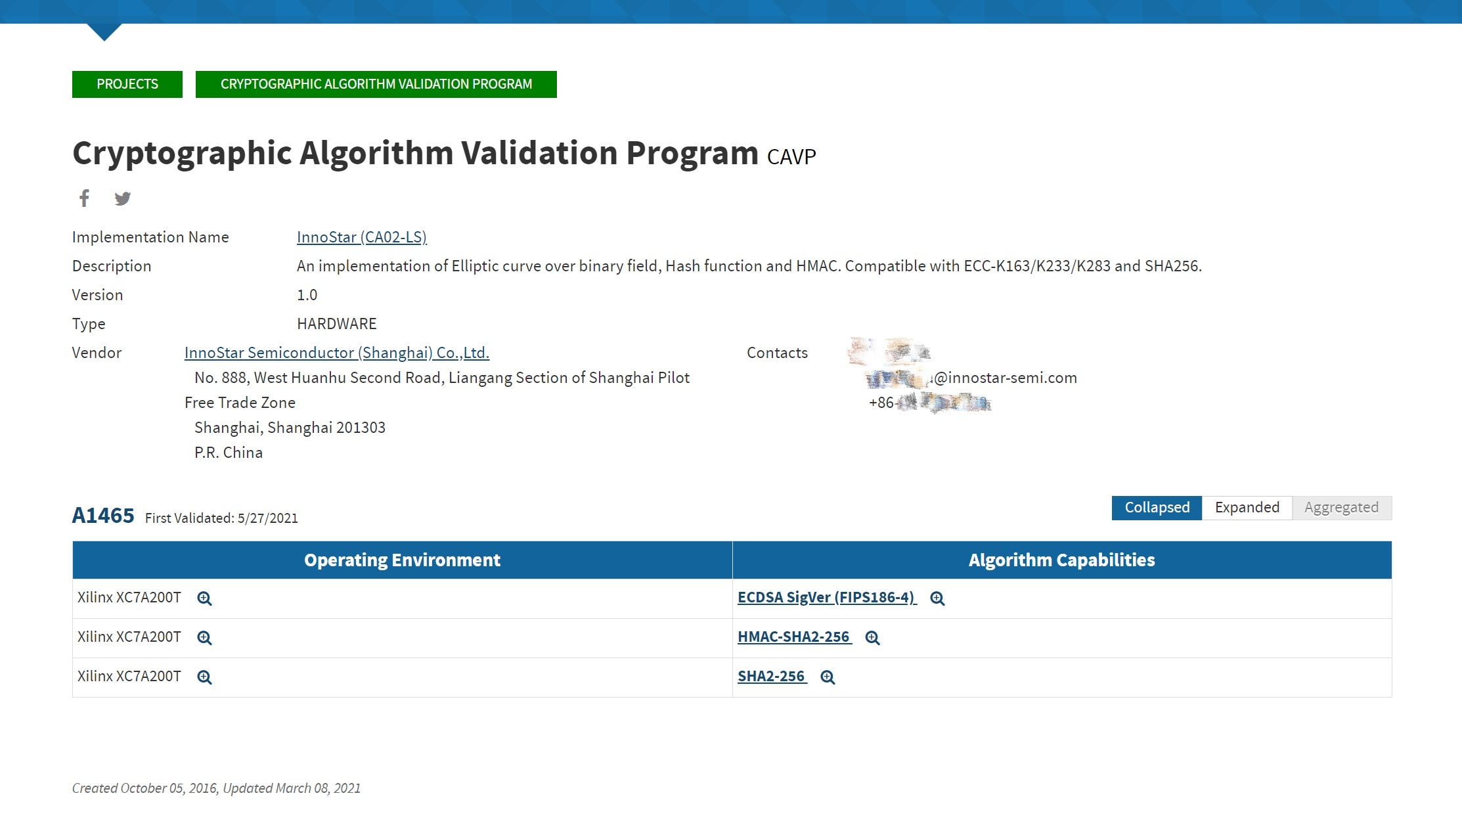The height and width of the screenshot is (829, 1462).
Task: Click magnifier next to SHA2-256
Action: tap(828, 677)
